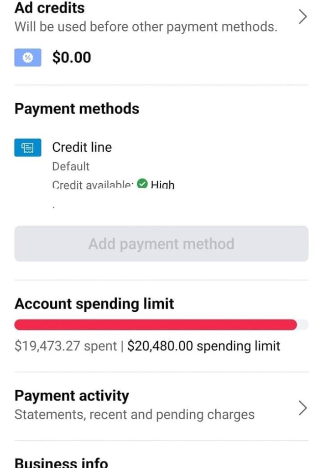Screen dimensions: 323x468
Task: Select the Credit line payment method label
Action: (x=82, y=147)
